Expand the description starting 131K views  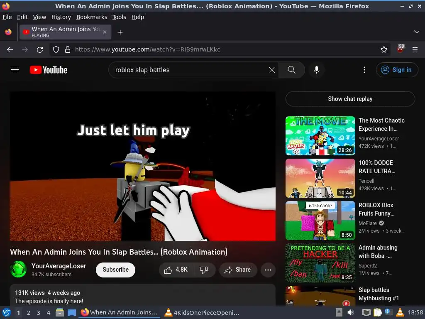[x=143, y=295]
